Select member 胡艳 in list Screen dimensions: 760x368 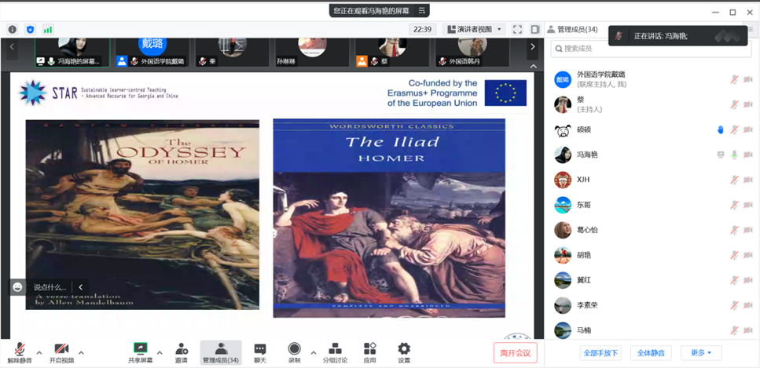[653, 255]
